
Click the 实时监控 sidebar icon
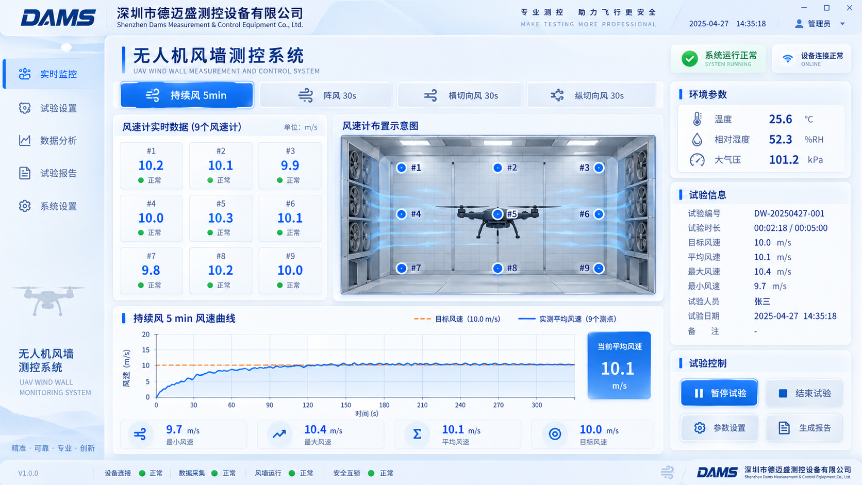click(x=25, y=74)
